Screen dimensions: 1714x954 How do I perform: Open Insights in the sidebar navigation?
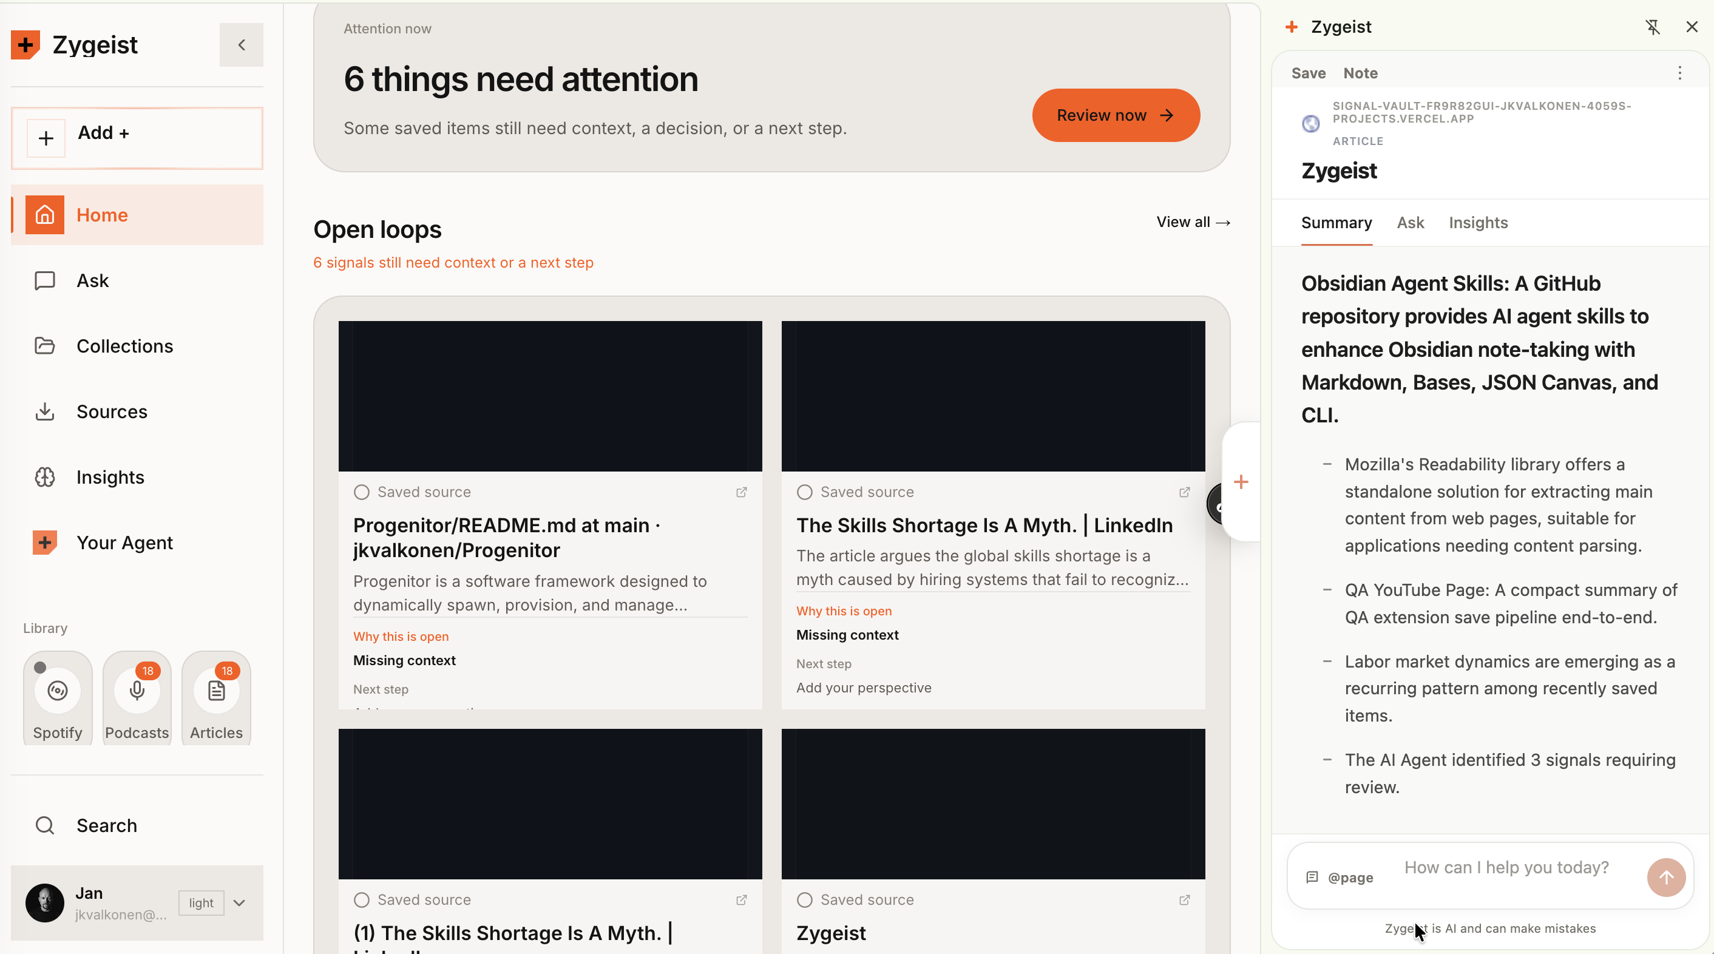[137, 477]
